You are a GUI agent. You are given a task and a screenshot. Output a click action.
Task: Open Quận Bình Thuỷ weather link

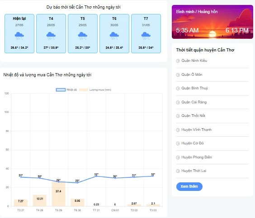194,88
